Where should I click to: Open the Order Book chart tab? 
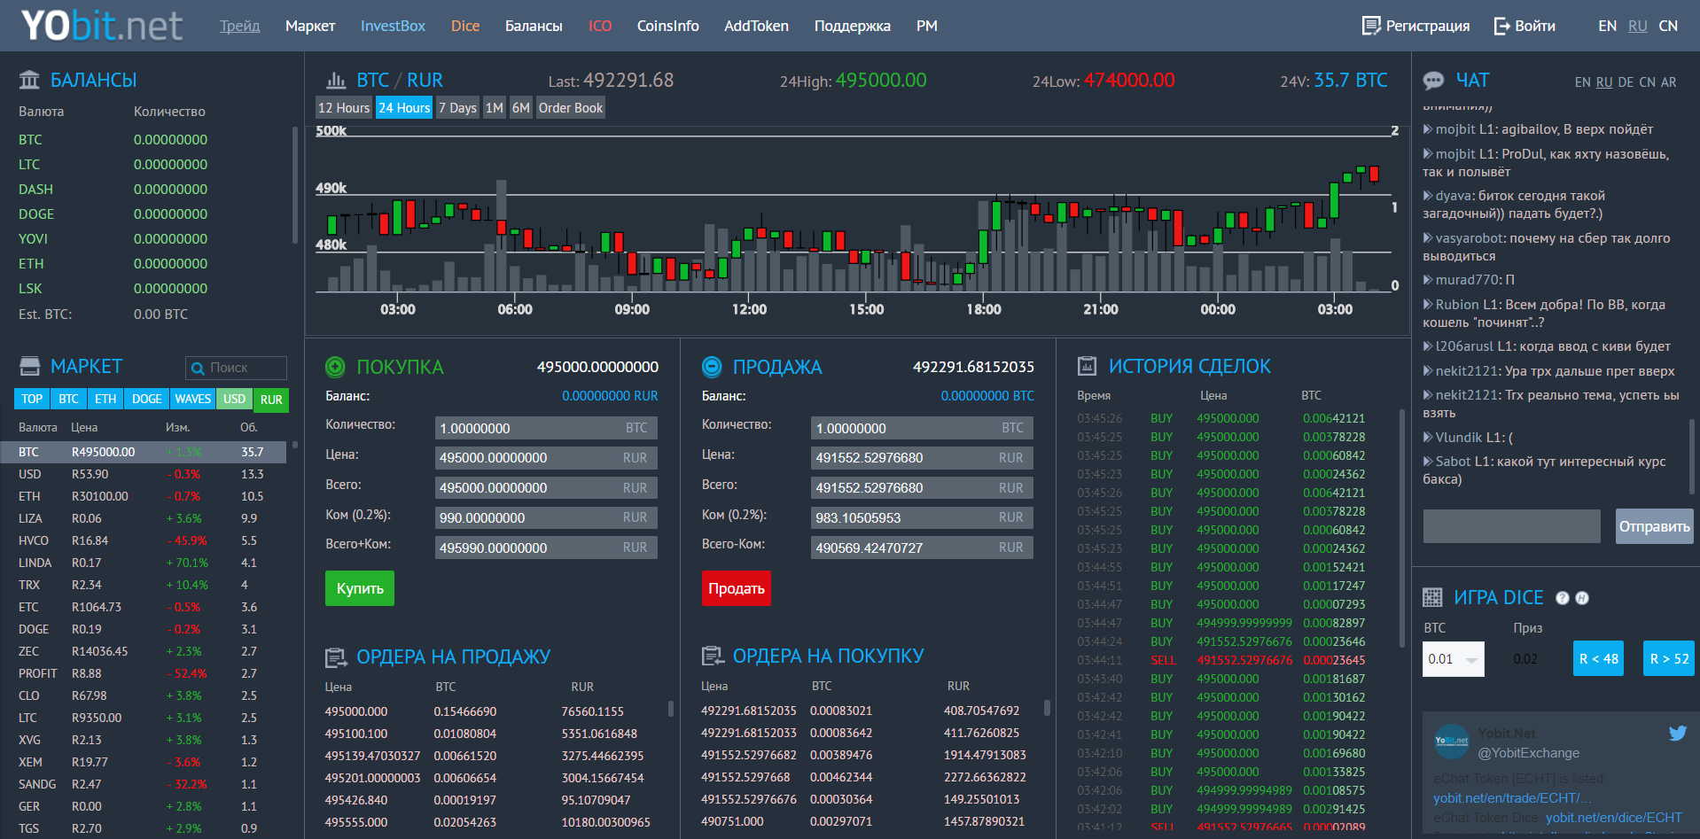click(570, 108)
